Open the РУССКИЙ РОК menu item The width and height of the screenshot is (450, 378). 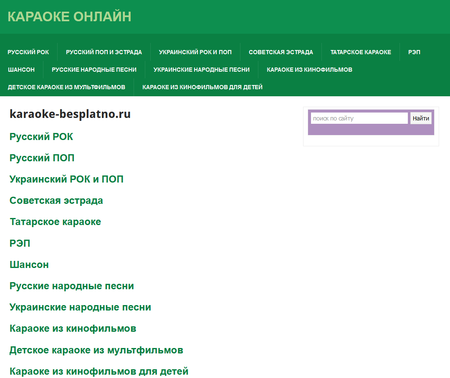click(28, 52)
